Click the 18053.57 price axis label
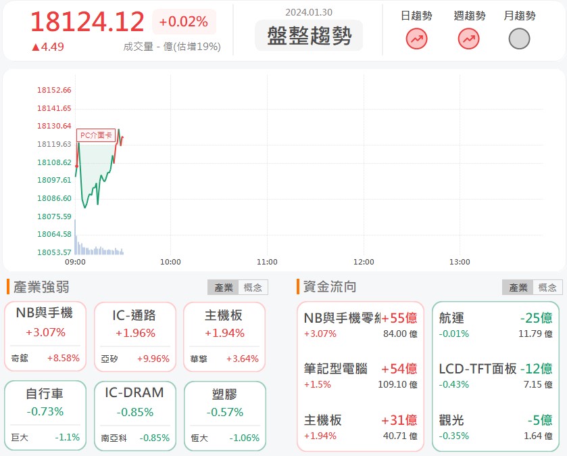The image size is (567, 456). point(54,252)
